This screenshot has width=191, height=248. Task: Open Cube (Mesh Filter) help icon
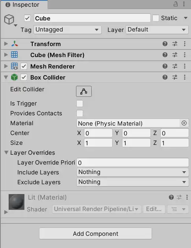165,55
